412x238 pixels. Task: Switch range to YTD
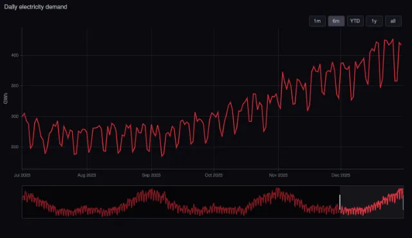355,21
